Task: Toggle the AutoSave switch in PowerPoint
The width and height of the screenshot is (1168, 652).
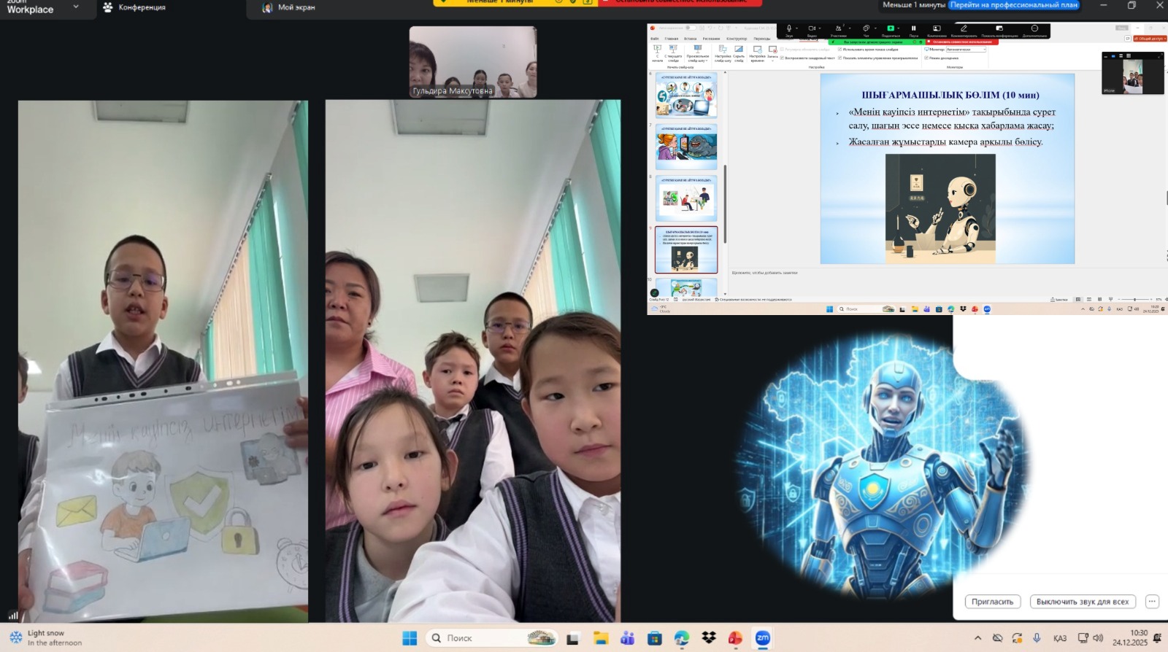Action: pos(689,28)
